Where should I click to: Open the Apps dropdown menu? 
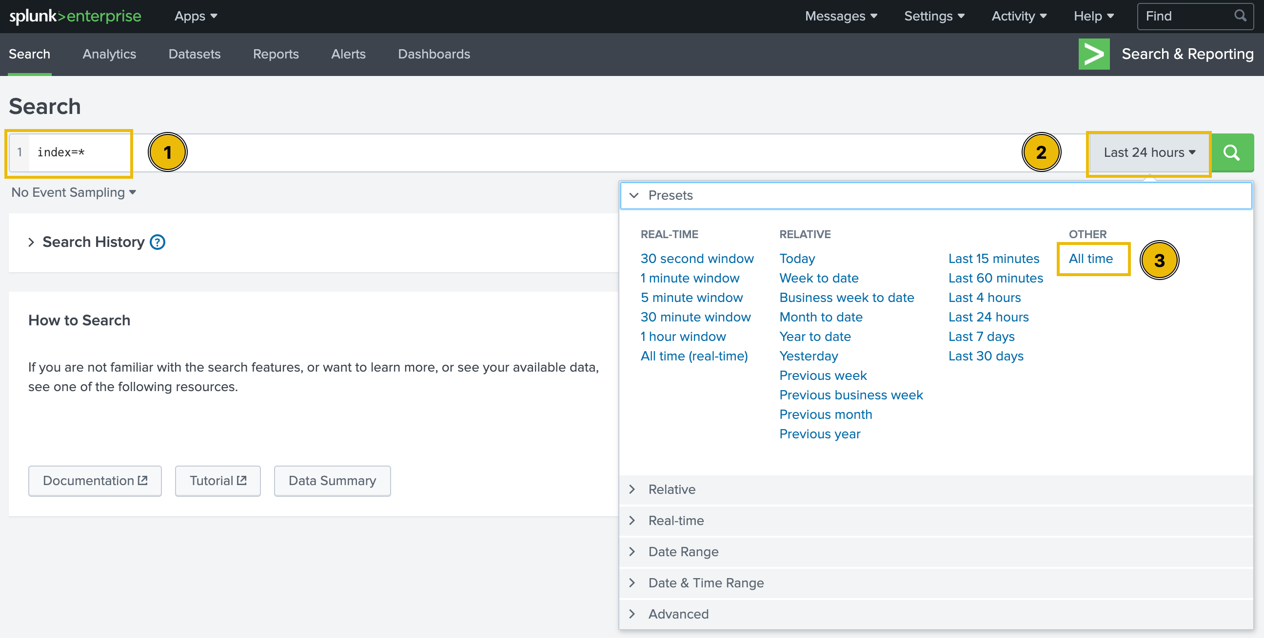click(195, 16)
